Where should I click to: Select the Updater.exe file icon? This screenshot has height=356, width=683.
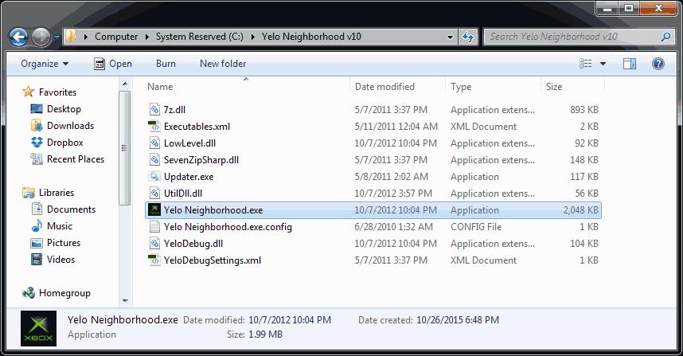(154, 177)
